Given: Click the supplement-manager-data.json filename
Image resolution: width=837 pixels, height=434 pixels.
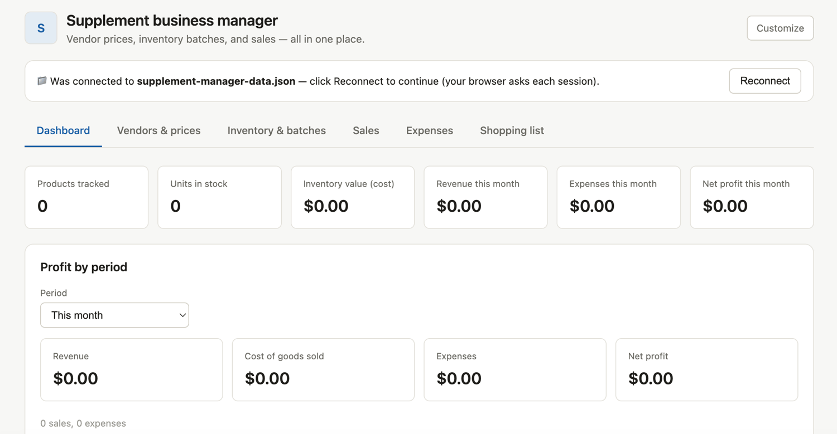Looking at the screenshot, I should click(x=216, y=81).
